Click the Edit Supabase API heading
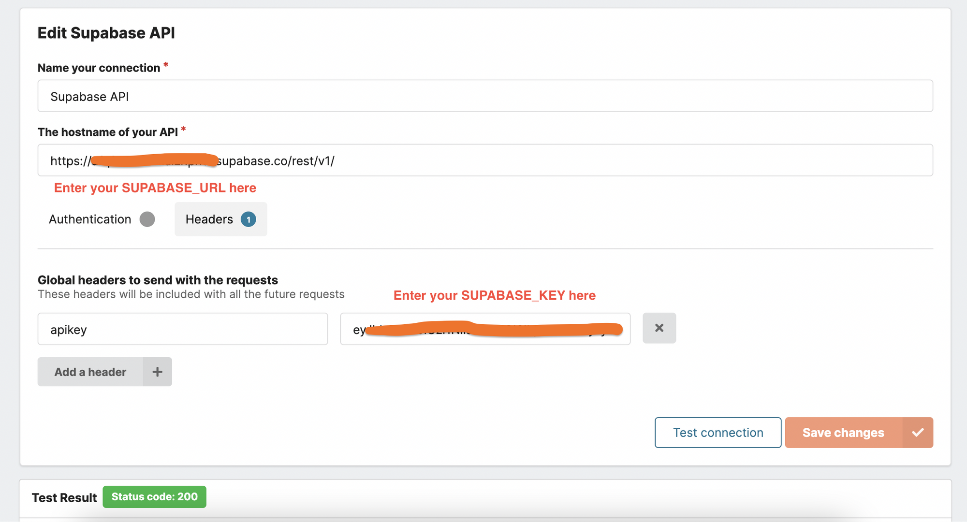 pyautogui.click(x=106, y=32)
